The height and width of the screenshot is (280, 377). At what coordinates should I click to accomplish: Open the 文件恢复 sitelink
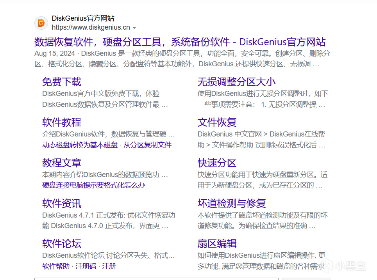[217, 122]
